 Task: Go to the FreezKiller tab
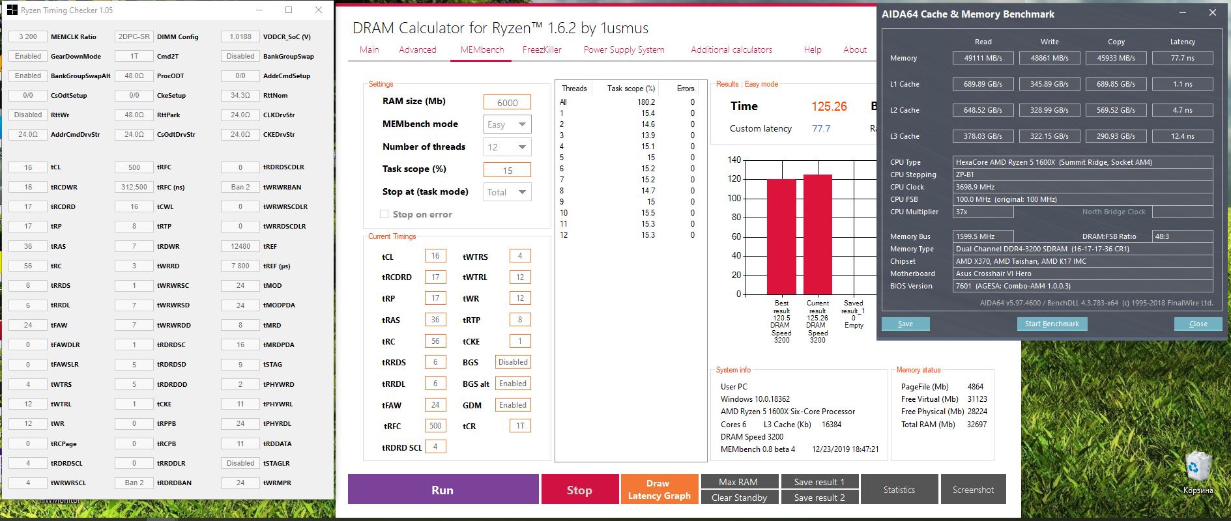[542, 49]
